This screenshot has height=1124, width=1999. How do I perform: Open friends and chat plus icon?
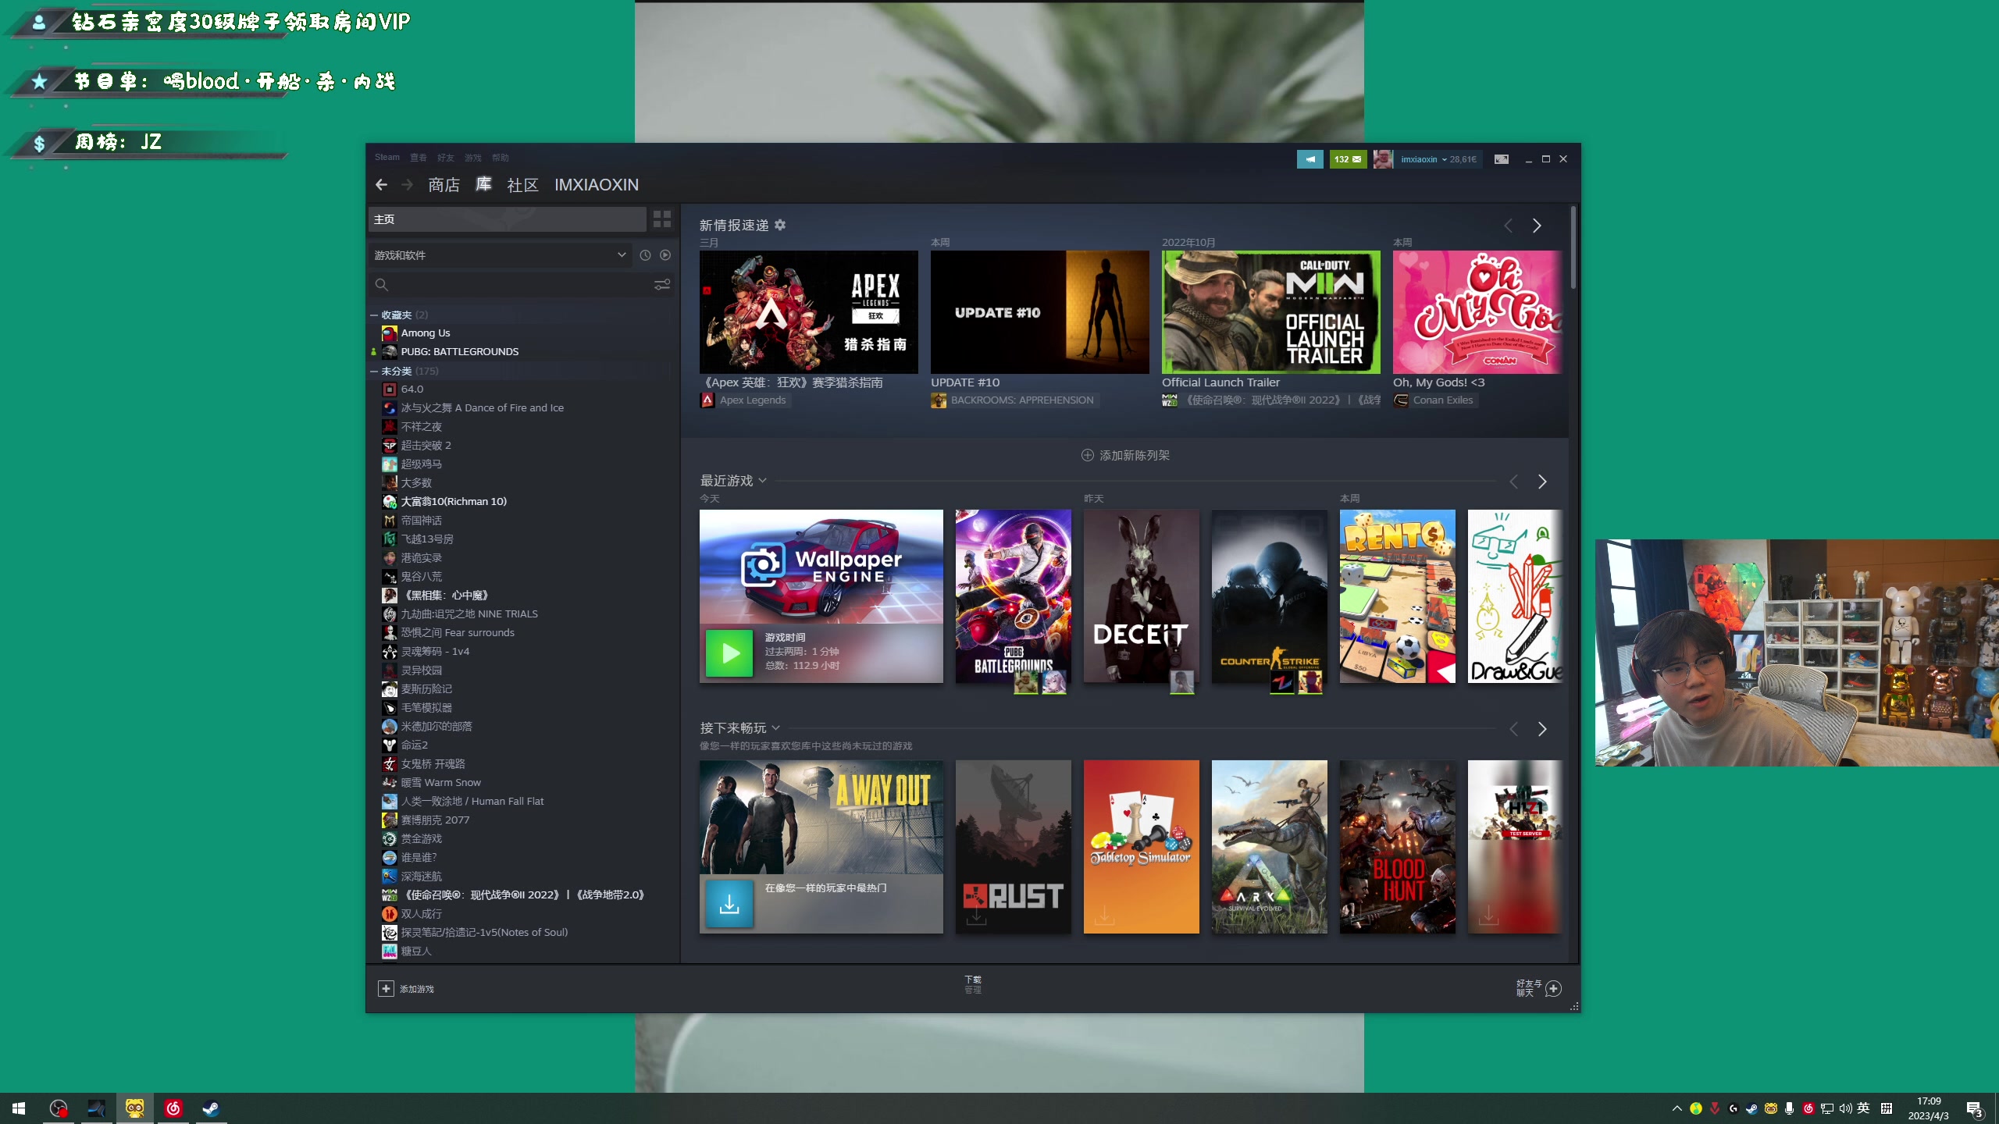tap(1553, 988)
